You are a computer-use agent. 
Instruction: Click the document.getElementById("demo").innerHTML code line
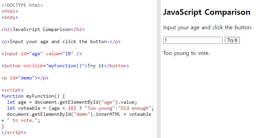click(x=79, y=114)
